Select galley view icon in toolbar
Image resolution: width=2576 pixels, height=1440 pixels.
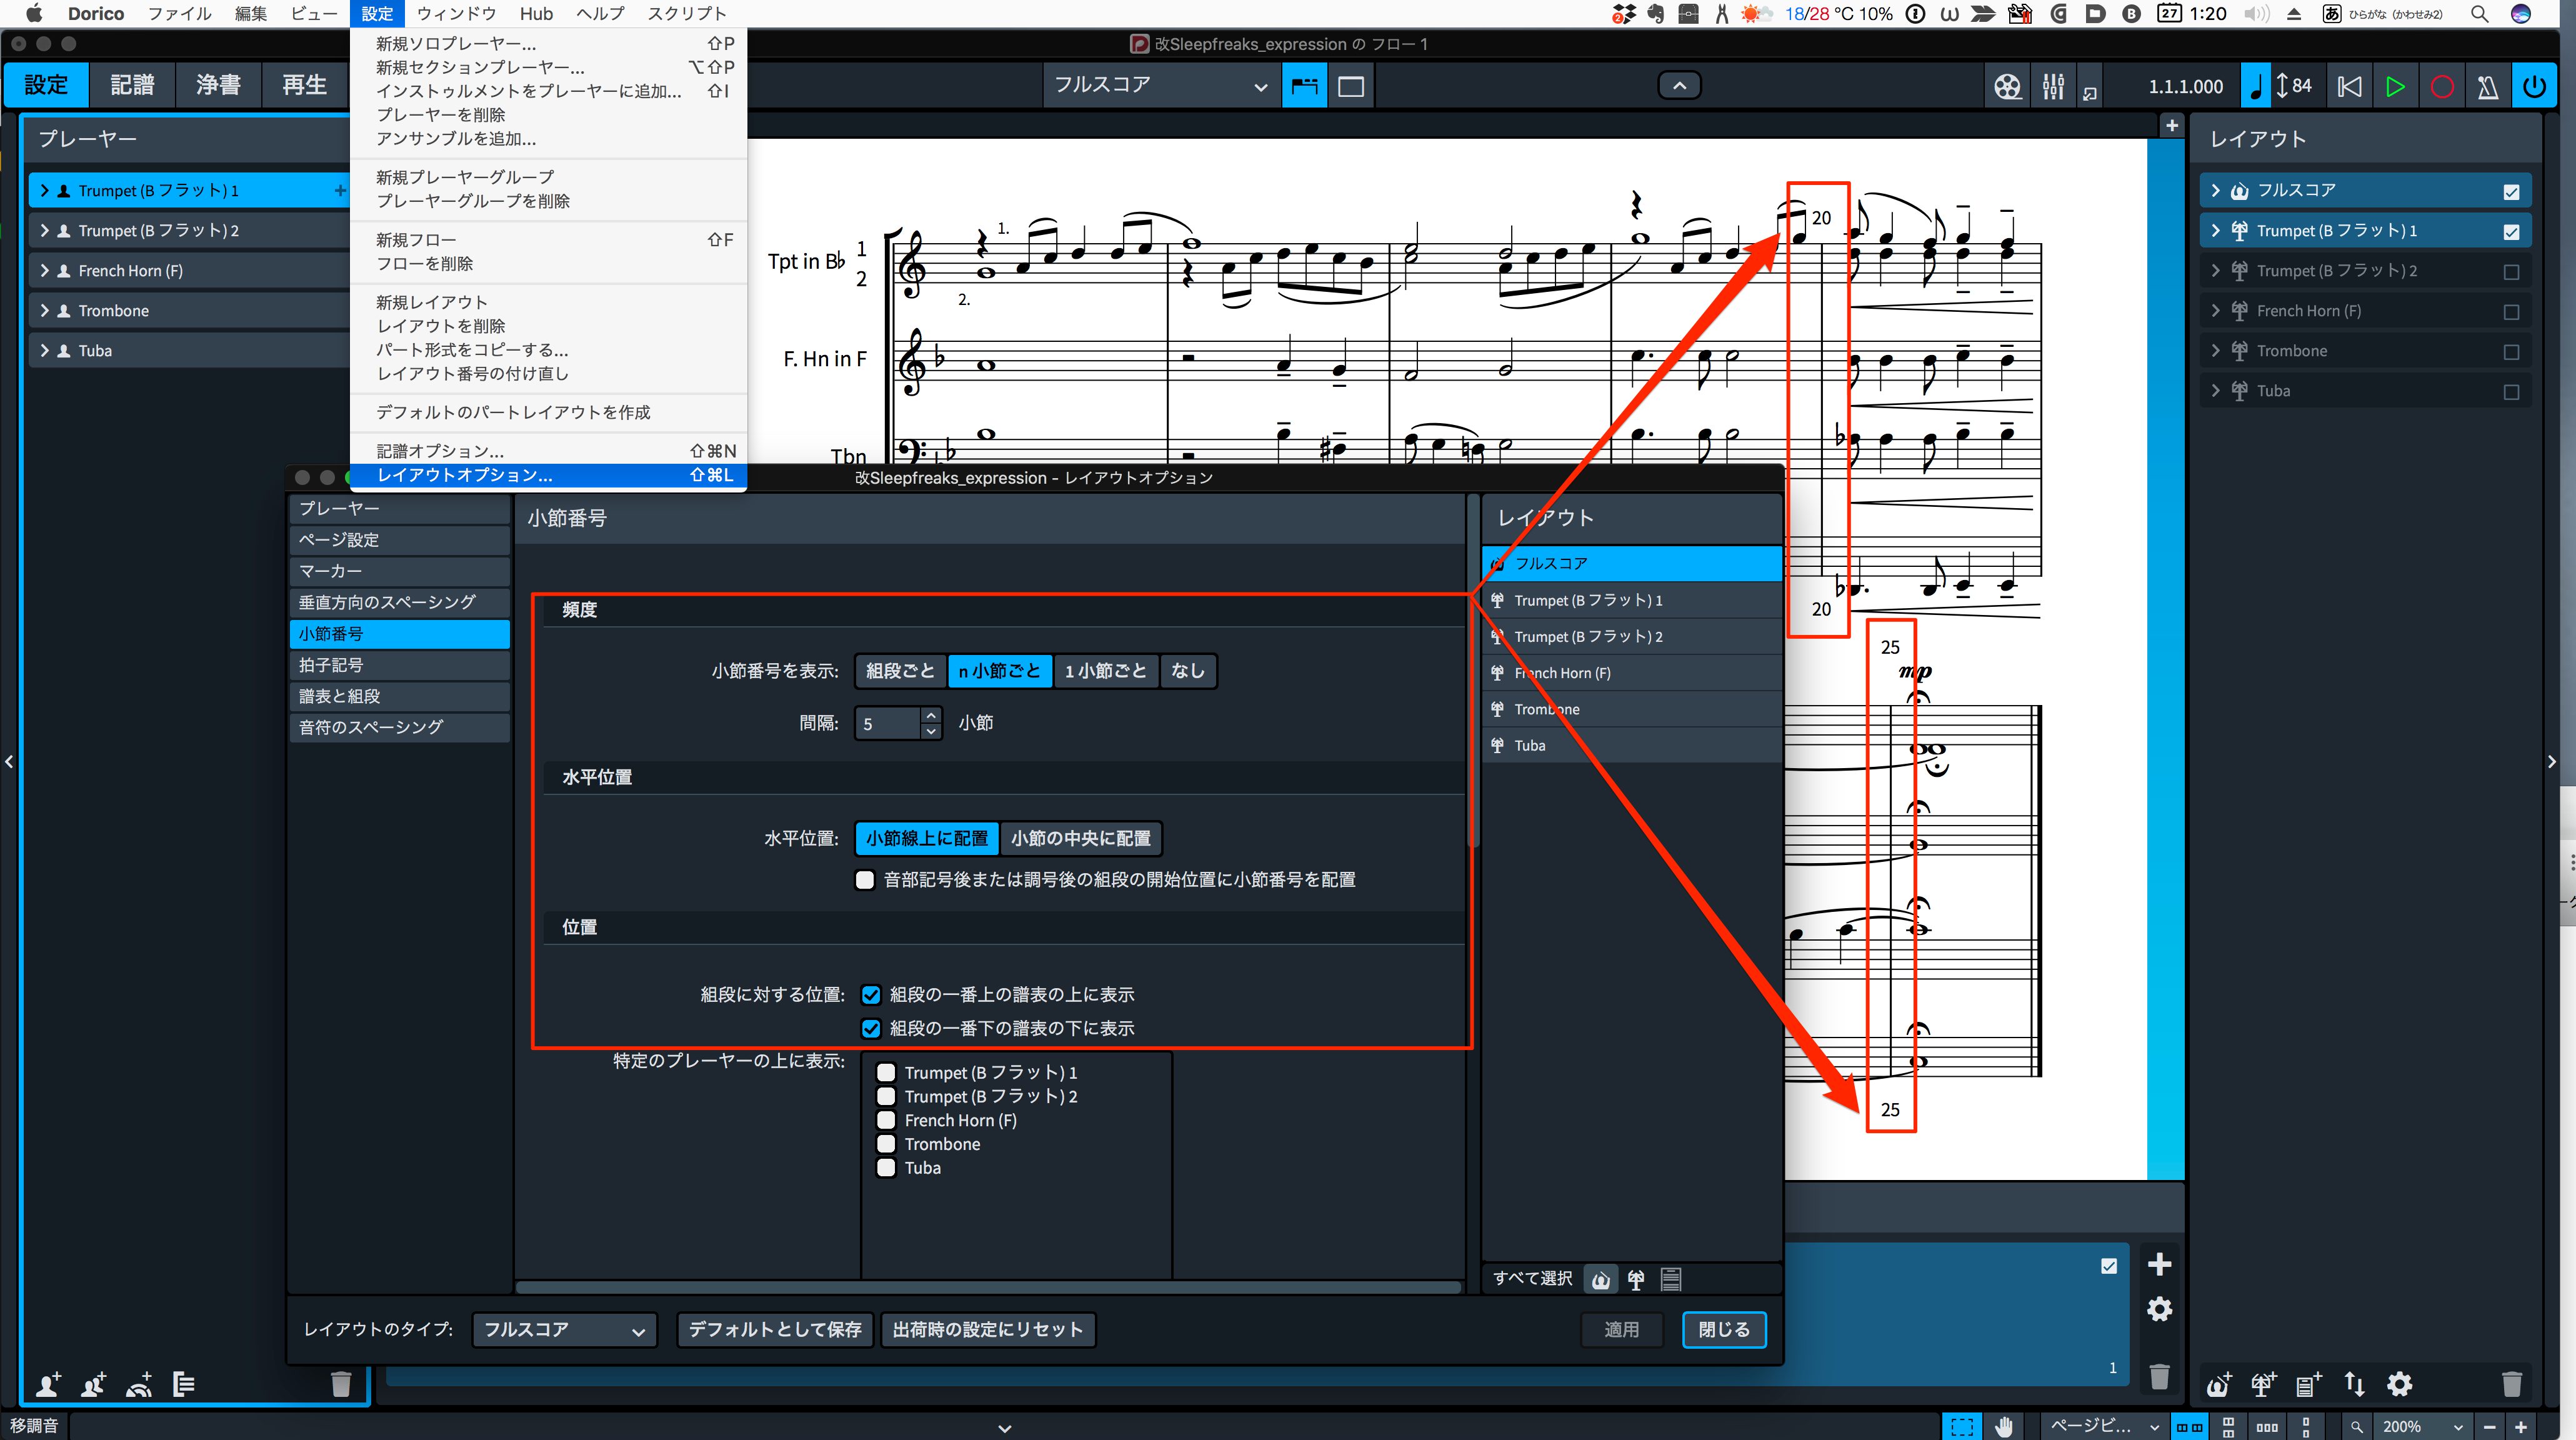coord(1304,86)
